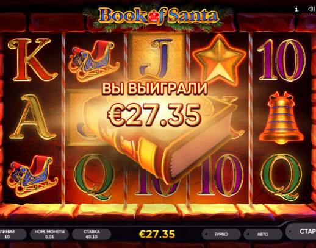Open the game info icon
Screen dimensions: 316x248
(296, 9)
